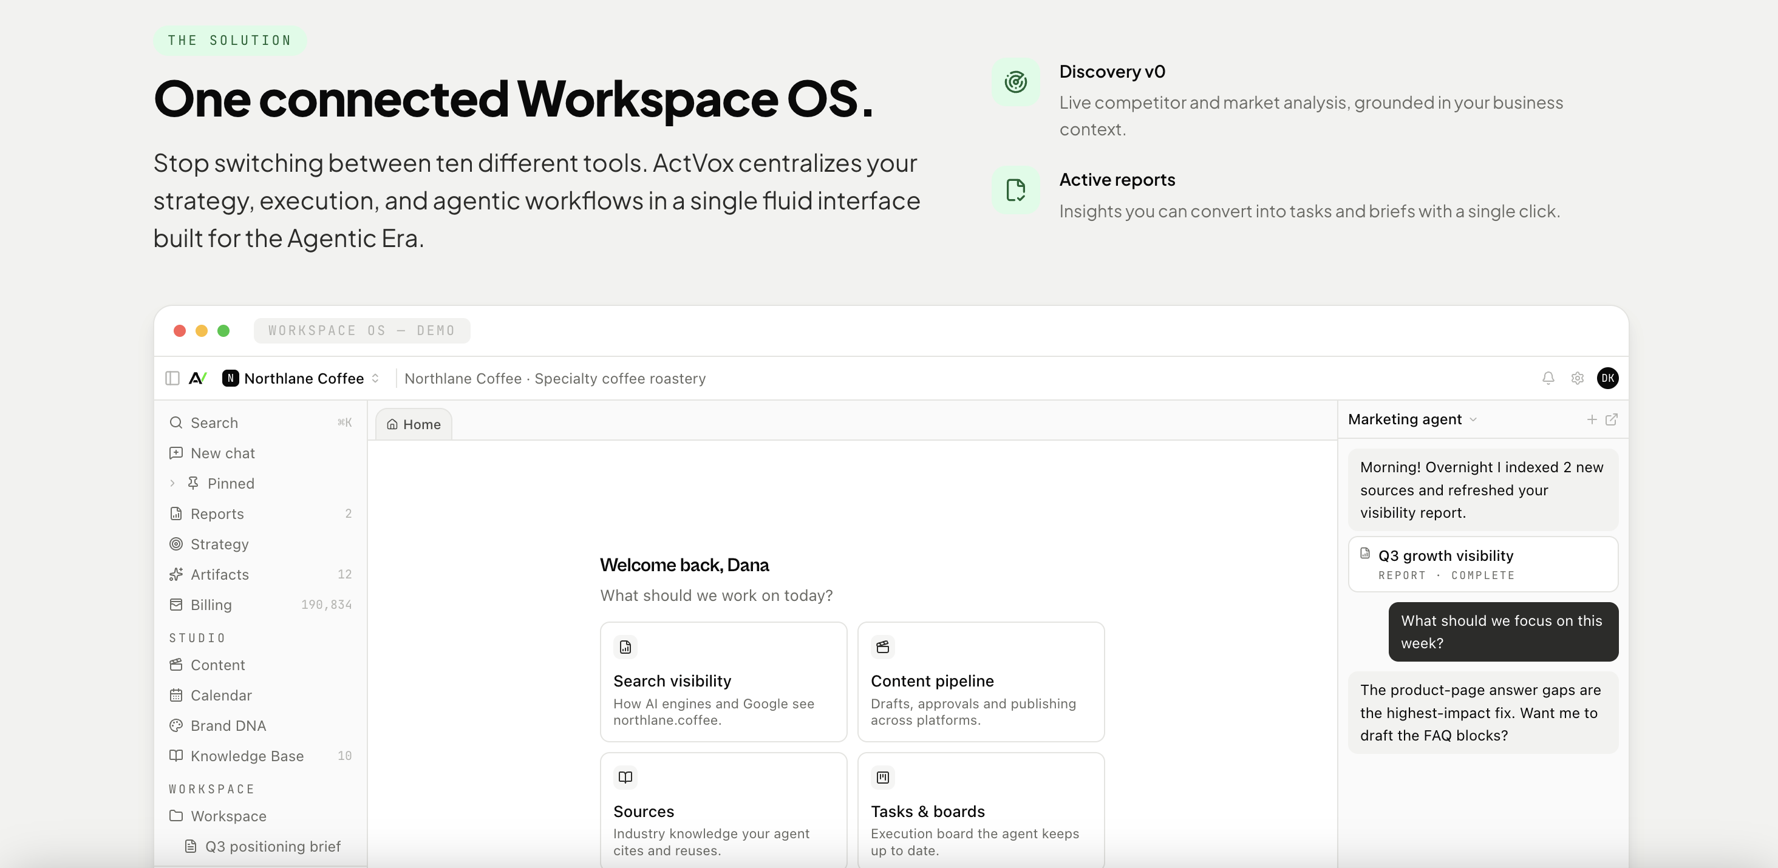Viewport: 1778px width, 868px height.
Task: Open the Tasks & boards card
Action: [x=981, y=810]
